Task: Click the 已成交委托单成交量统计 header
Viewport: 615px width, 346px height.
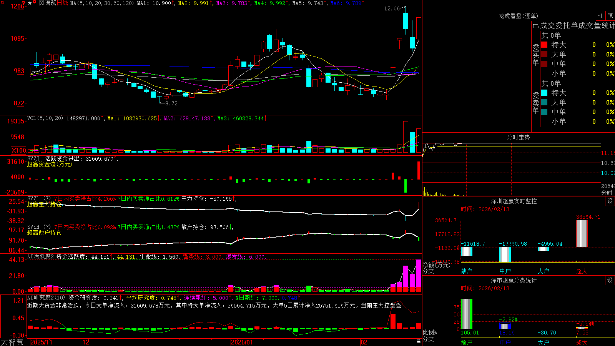Action: click(x=573, y=25)
